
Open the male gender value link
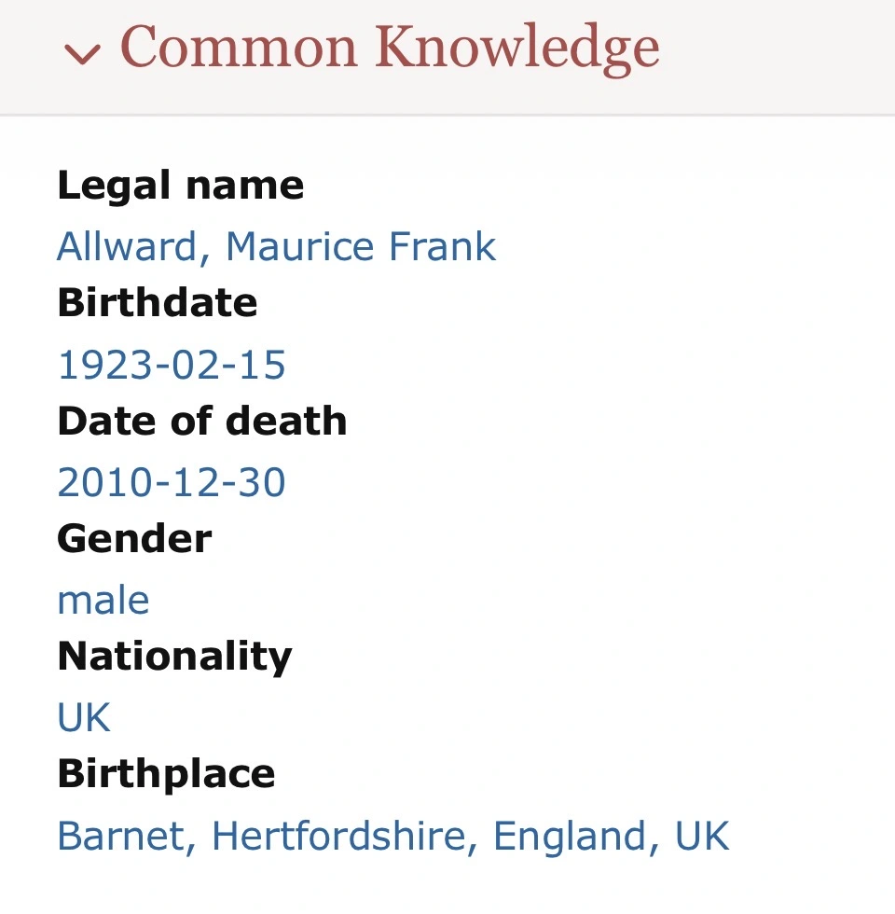pos(103,600)
